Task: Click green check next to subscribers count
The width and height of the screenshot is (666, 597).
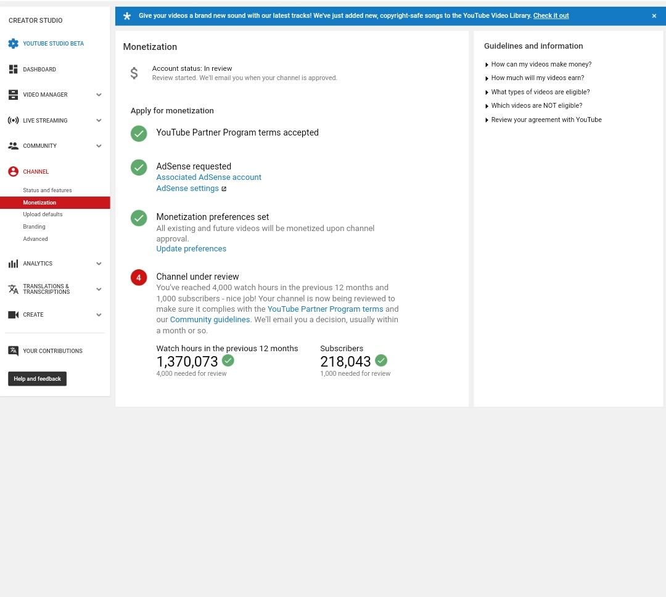Action: point(381,360)
